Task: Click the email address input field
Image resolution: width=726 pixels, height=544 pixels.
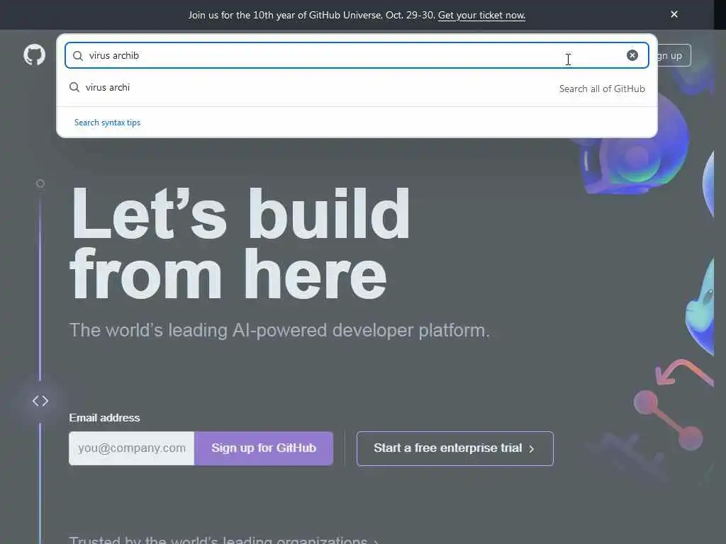Action: (131, 448)
